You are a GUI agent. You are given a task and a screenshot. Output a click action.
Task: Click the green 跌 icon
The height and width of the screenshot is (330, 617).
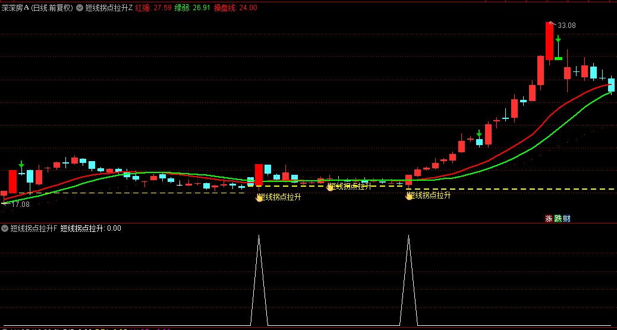[558, 219]
